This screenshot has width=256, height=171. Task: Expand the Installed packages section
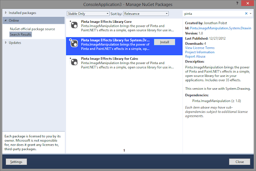pos(6,12)
